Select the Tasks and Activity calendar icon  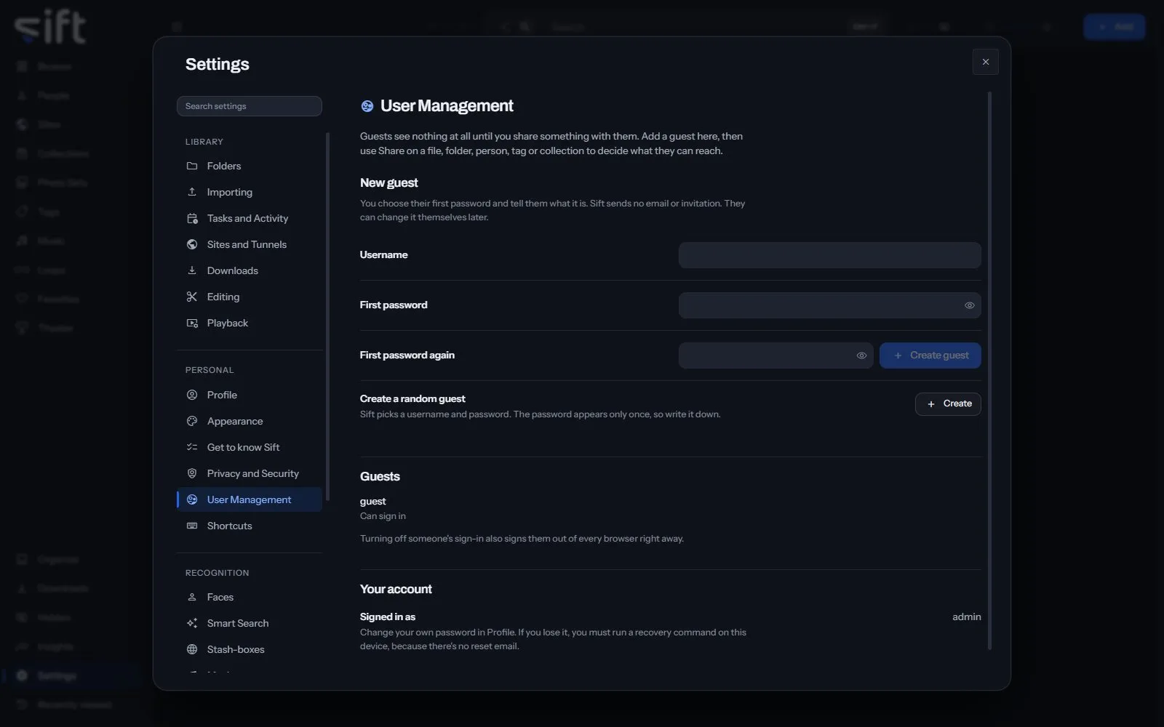[192, 218]
